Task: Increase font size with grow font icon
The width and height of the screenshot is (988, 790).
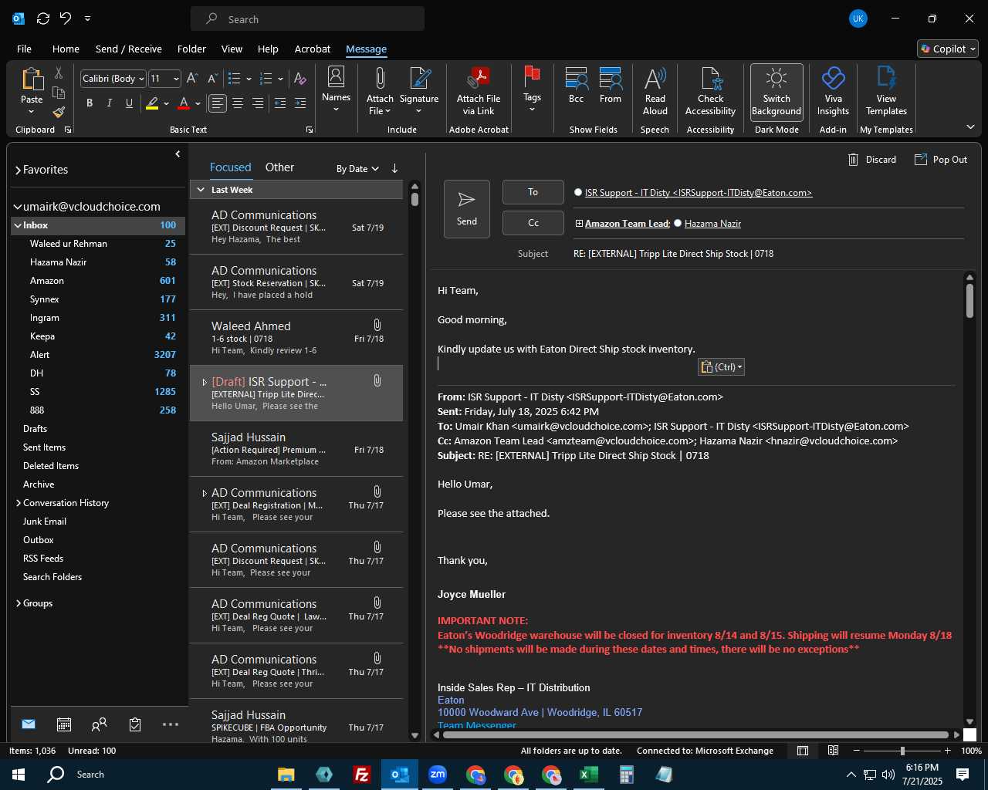Action: click(x=192, y=78)
